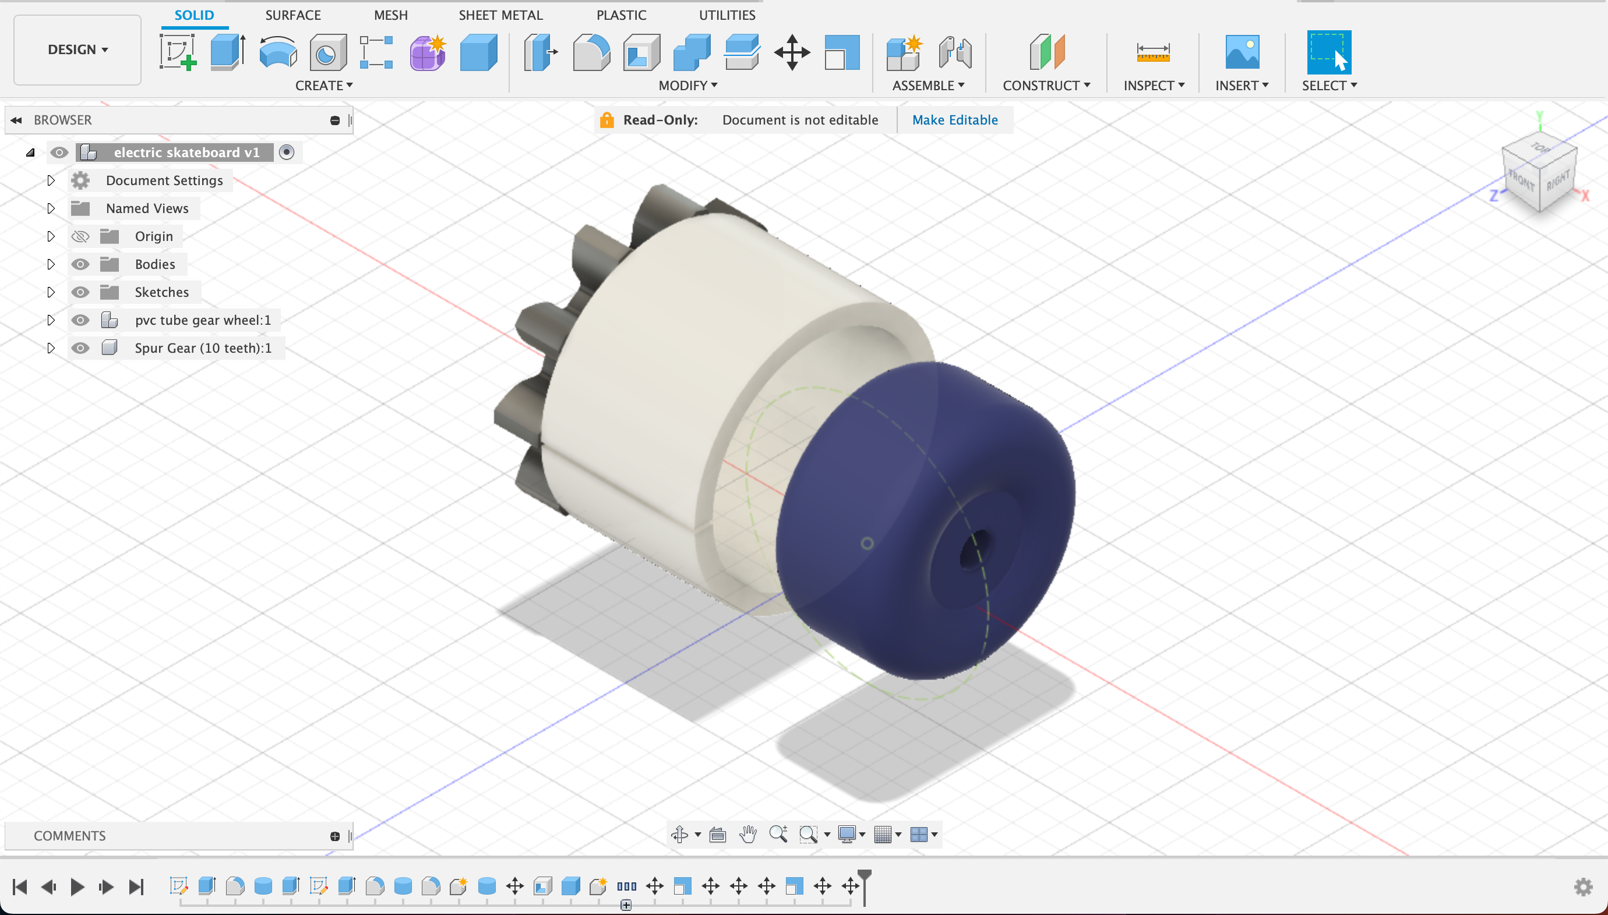This screenshot has width=1608, height=915.
Task: Expand the Bodies folder
Action: 51,264
